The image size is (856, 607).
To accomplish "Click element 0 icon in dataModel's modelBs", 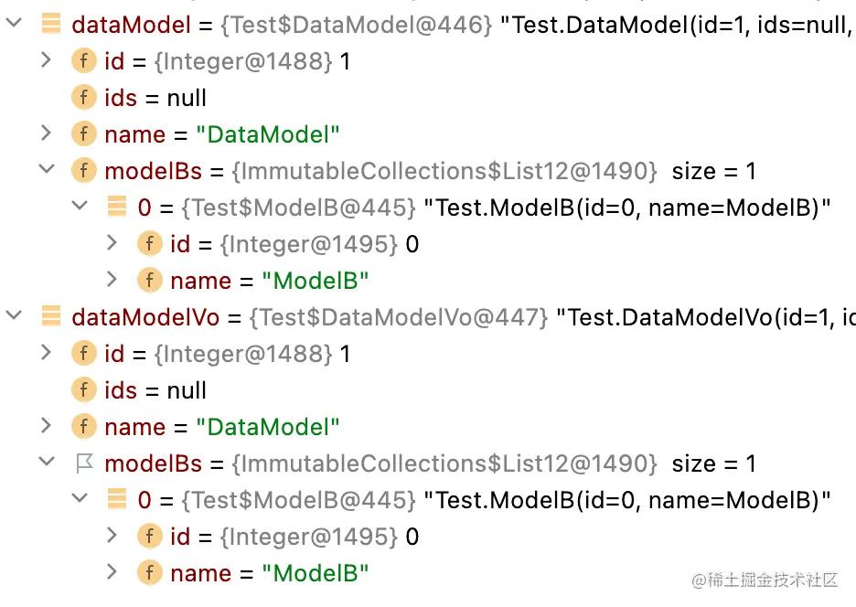I will coord(117,208).
